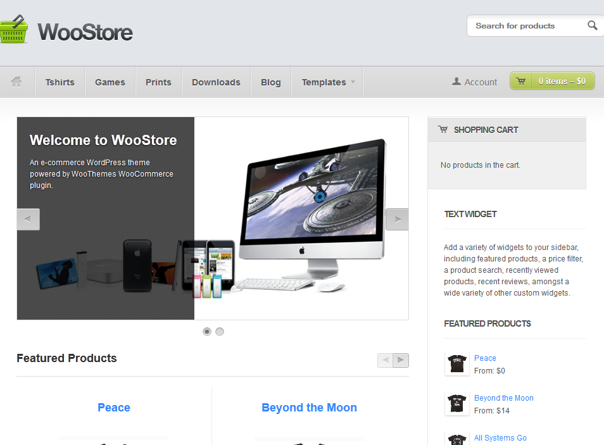Click the 'No products in the cart.' text
Viewport: 604px width, 445px height.
point(481,165)
